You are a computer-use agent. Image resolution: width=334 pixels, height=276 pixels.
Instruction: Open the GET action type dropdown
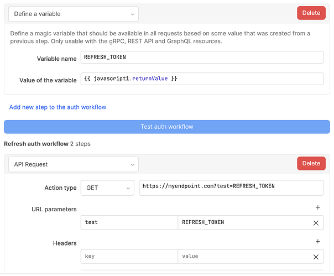pos(107,188)
